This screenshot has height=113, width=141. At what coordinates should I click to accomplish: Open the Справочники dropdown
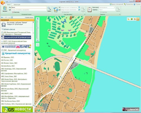29,17
